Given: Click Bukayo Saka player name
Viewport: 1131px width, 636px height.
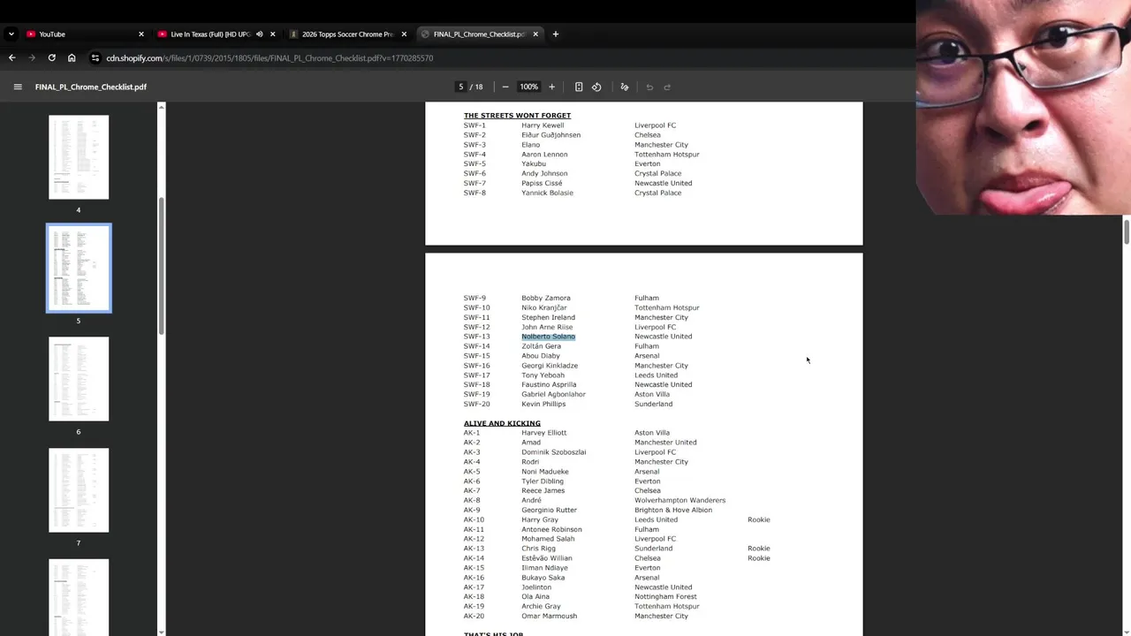Looking at the screenshot, I should click(543, 578).
